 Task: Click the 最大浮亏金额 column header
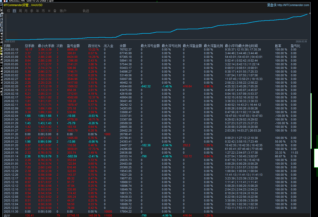[150, 46]
